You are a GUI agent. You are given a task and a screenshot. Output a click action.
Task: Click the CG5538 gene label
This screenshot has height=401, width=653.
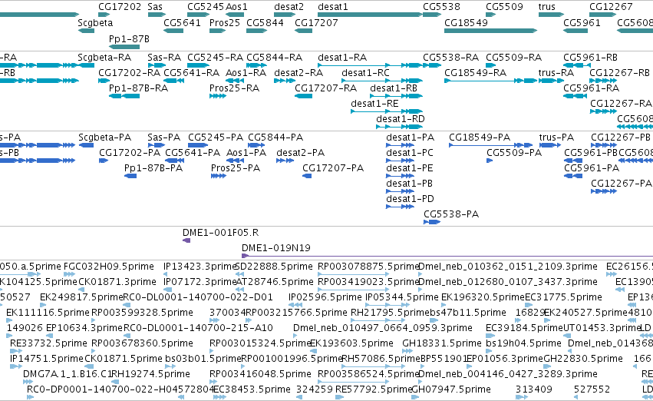coord(441,7)
